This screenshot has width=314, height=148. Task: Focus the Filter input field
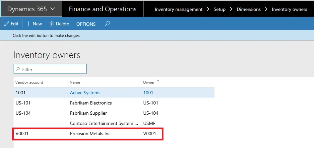50,69
